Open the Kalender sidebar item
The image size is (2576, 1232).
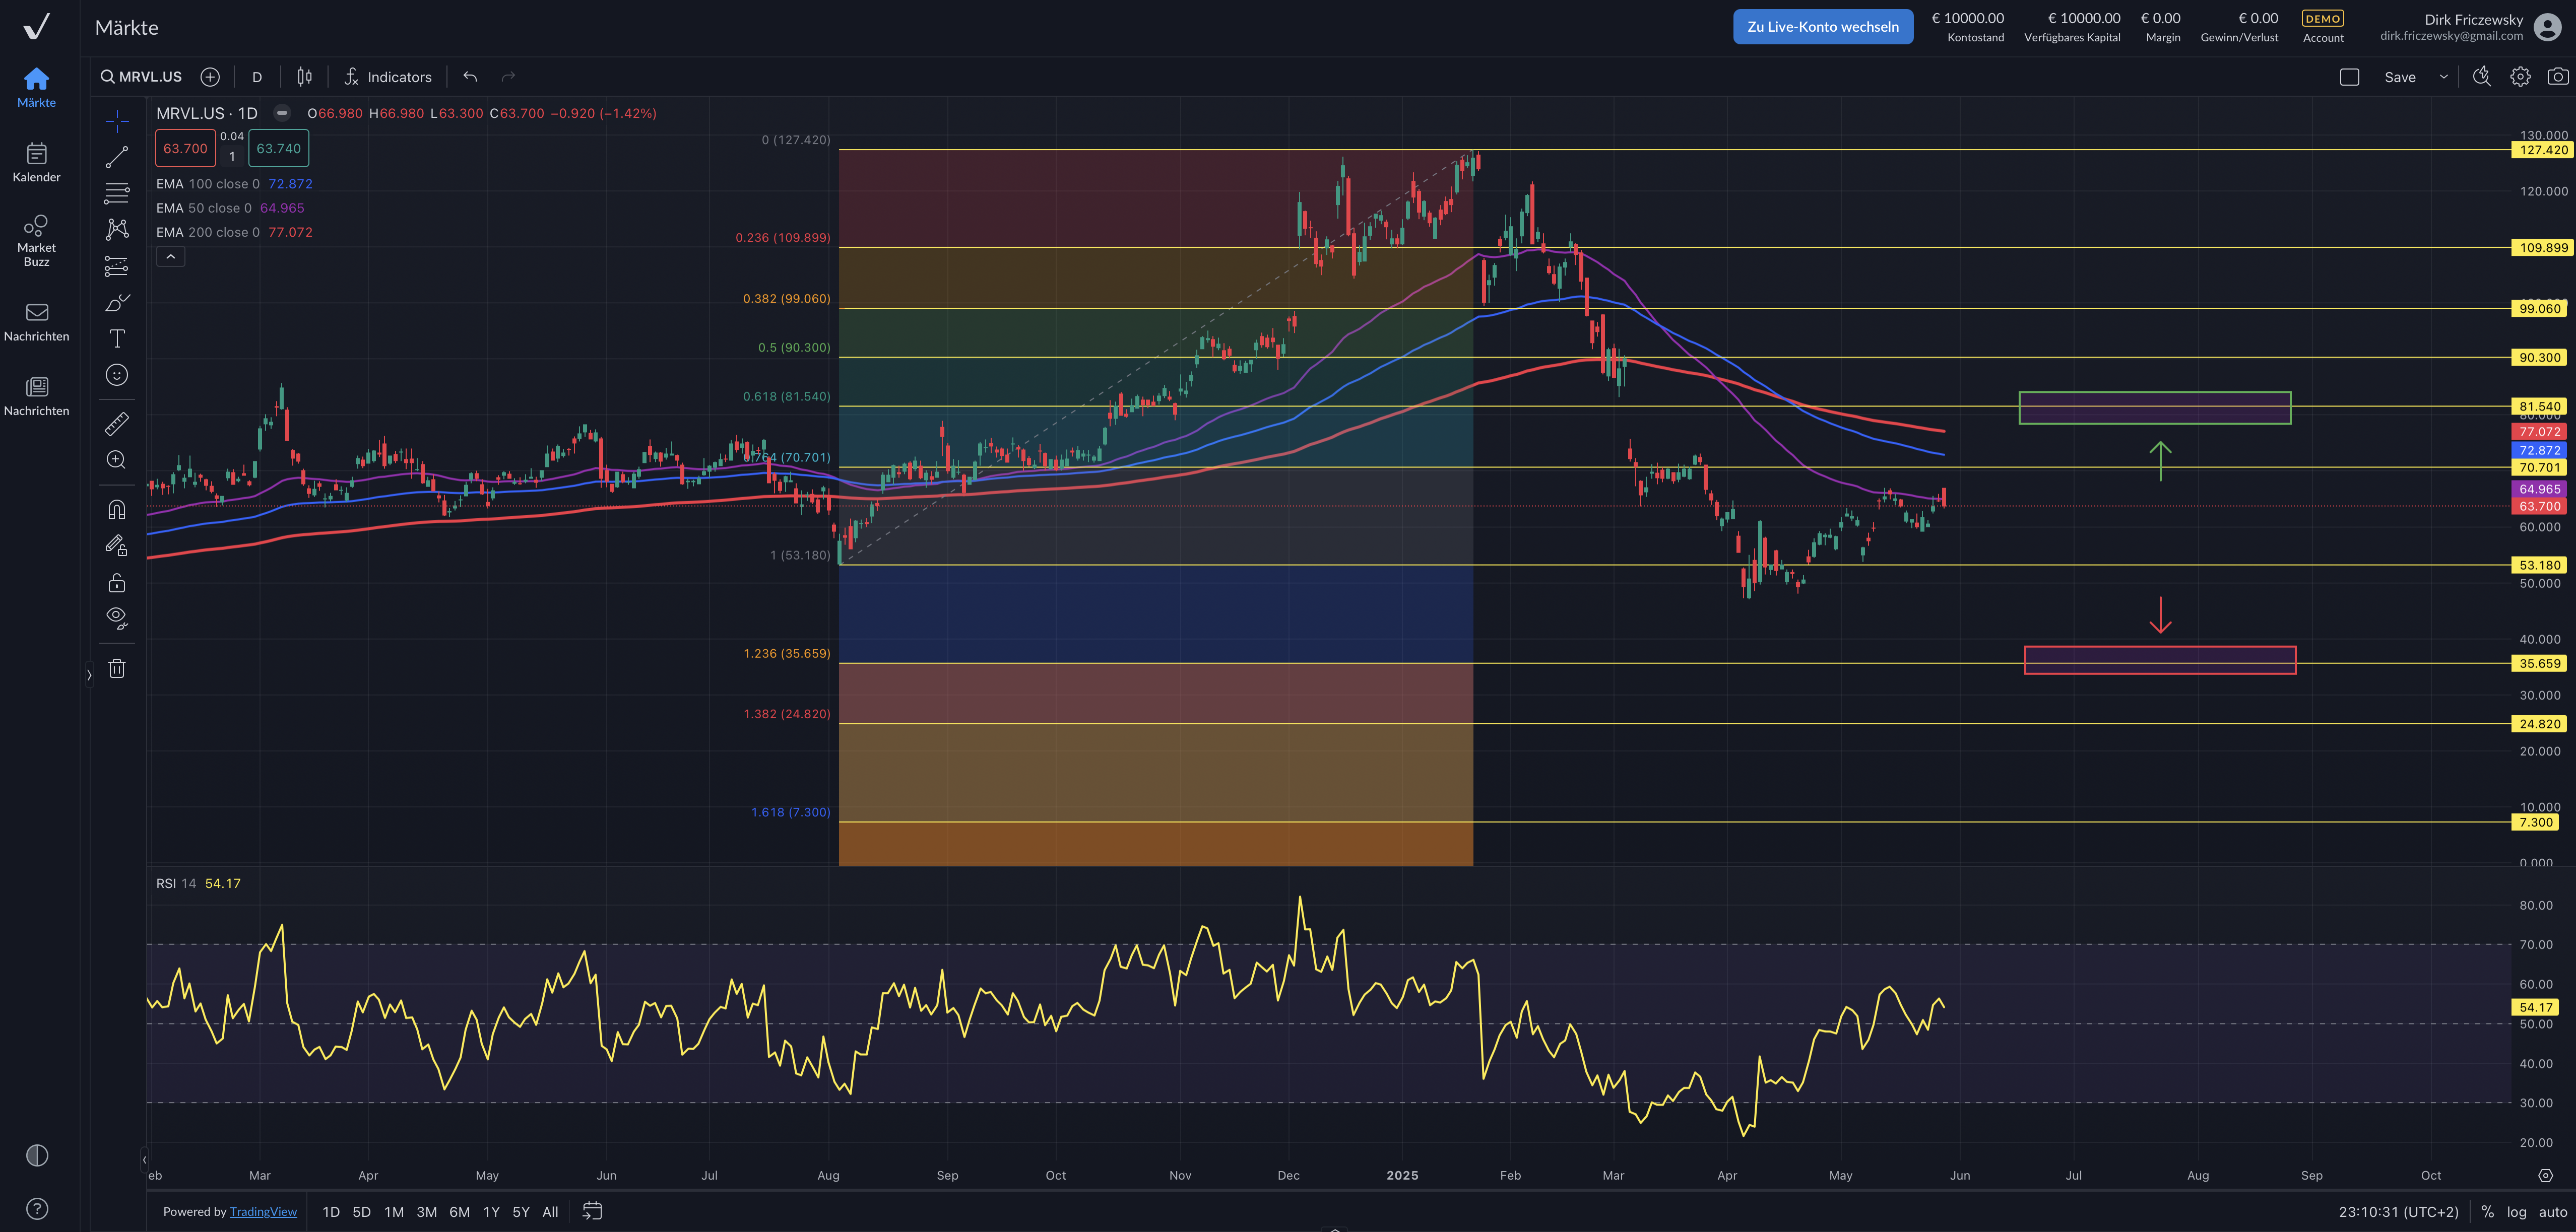point(37,163)
